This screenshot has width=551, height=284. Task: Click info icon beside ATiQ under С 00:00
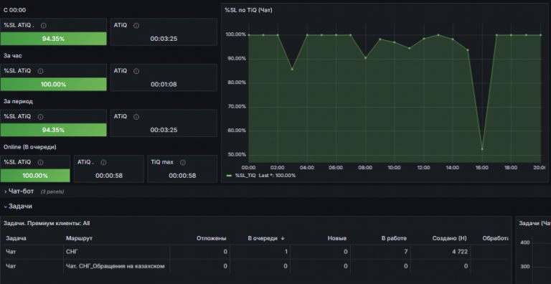coord(136,25)
